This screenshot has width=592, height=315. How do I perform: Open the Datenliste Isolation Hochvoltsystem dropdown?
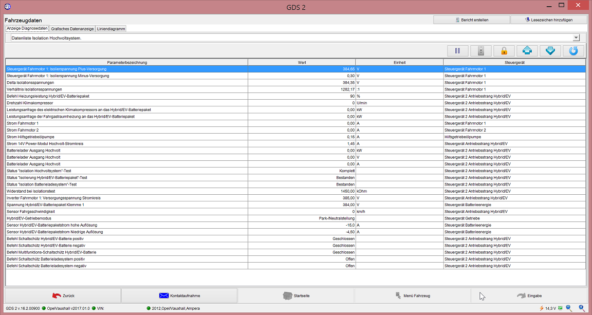pos(576,38)
